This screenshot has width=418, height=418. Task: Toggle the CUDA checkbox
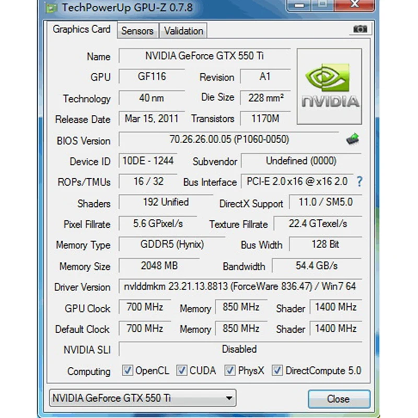pyautogui.click(x=182, y=370)
